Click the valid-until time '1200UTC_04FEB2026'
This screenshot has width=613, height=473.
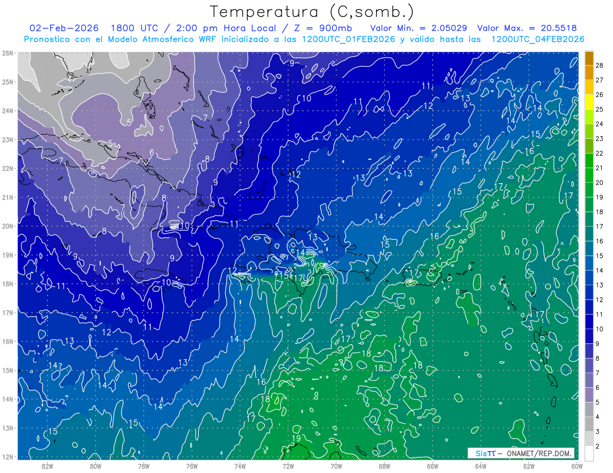tap(538, 39)
